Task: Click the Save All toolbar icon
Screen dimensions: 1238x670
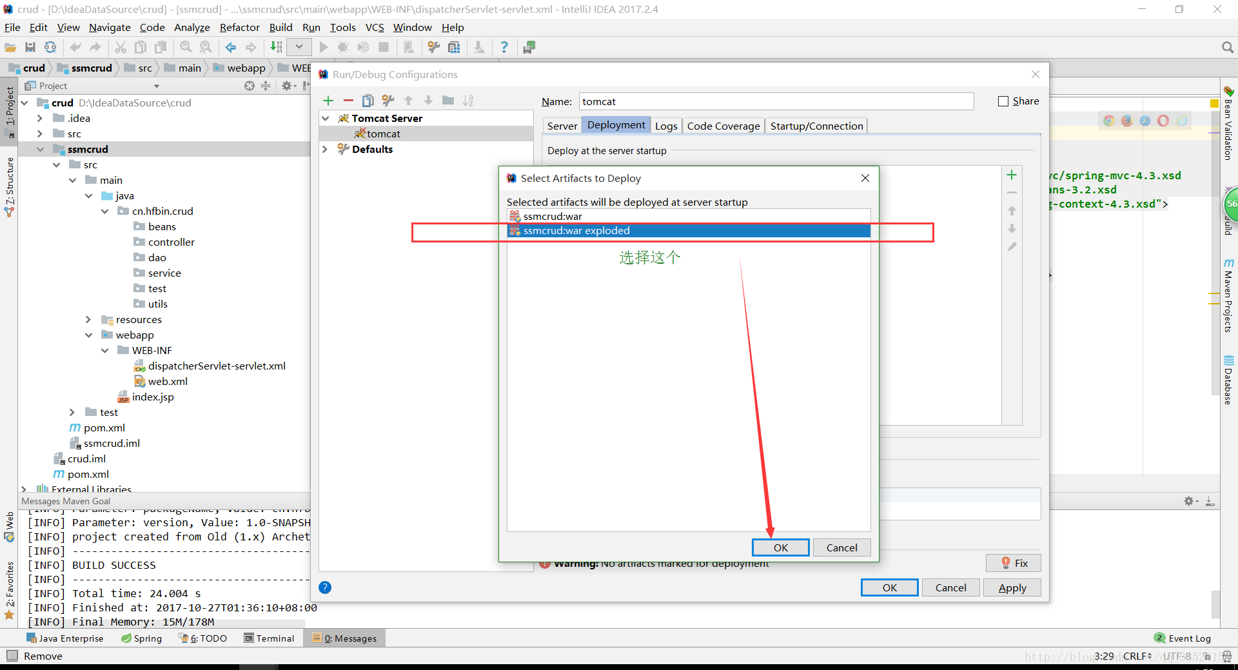Action: pos(30,47)
